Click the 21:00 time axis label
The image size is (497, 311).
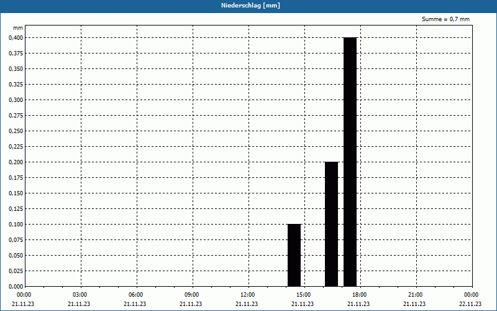click(x=415, y=295)
